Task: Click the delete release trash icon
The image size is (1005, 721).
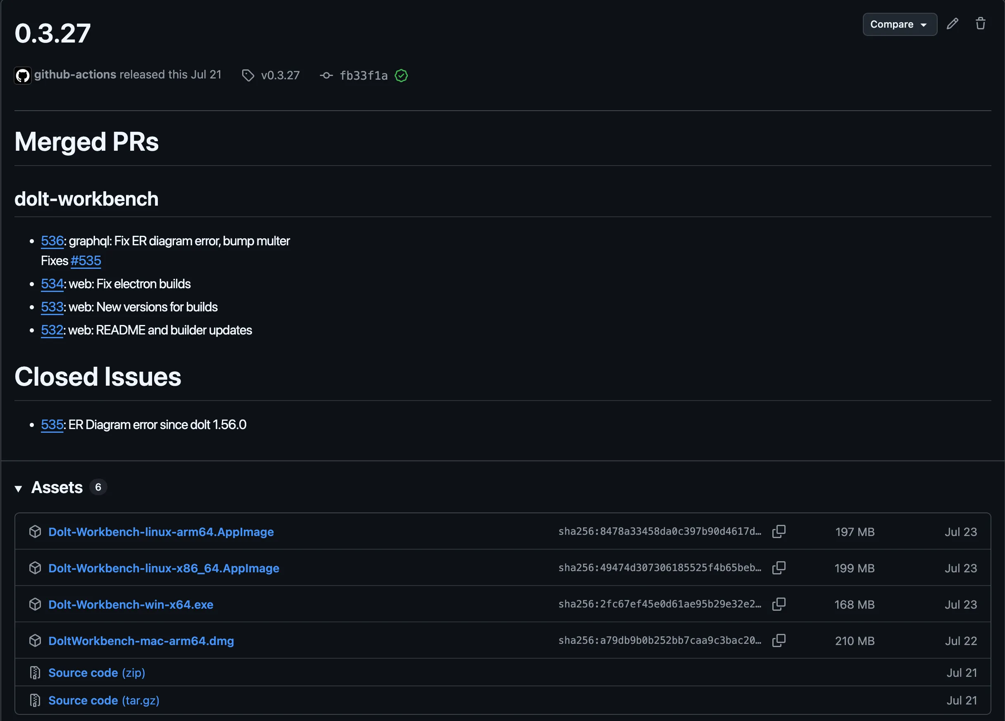Action: coord(980,23)
